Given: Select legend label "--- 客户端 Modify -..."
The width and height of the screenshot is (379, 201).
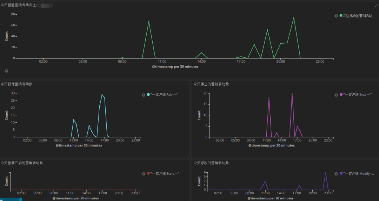Looking at the screenshot, I should (x=359, y=173).
